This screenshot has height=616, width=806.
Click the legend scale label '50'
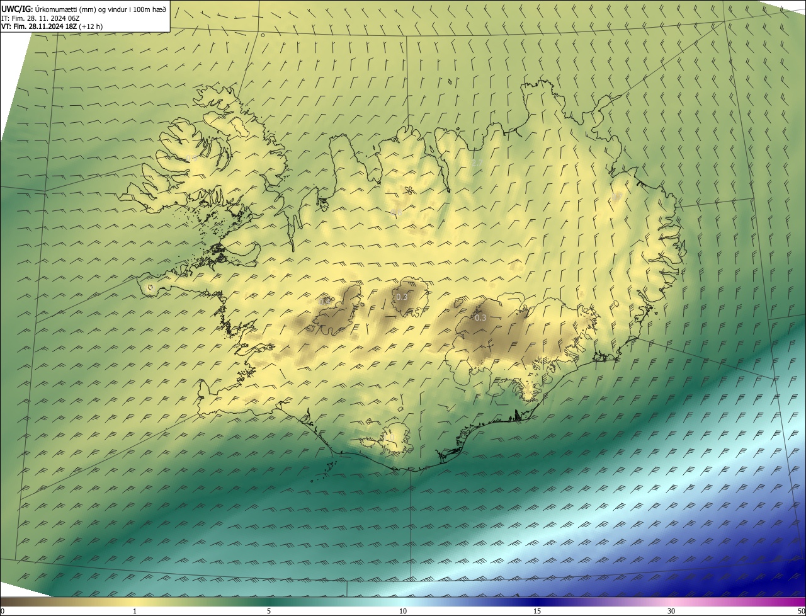pos(800,611)
